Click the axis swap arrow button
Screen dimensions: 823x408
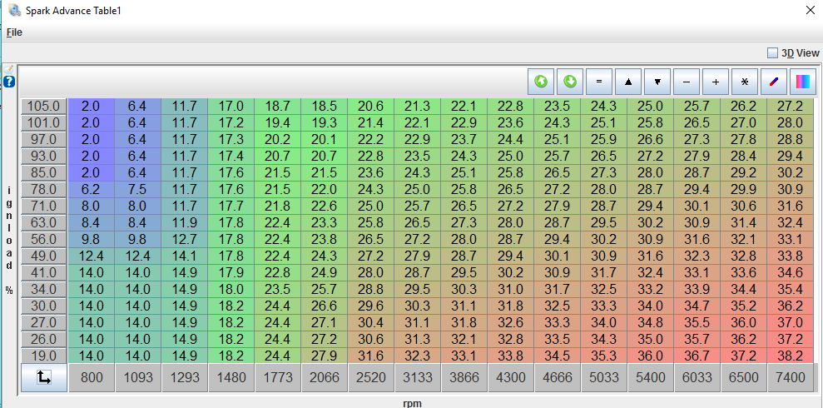(x=43, y=377)
